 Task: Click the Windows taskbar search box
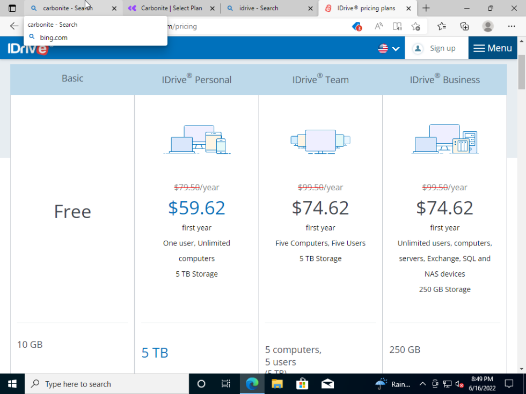(107, 384)
